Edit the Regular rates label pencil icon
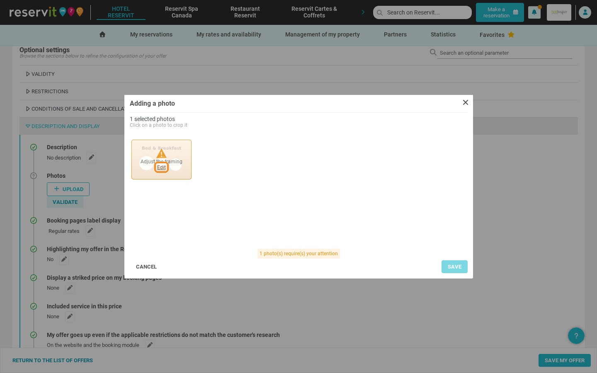The width and height of the screenshot is (597, 373). tap(90, 231)
